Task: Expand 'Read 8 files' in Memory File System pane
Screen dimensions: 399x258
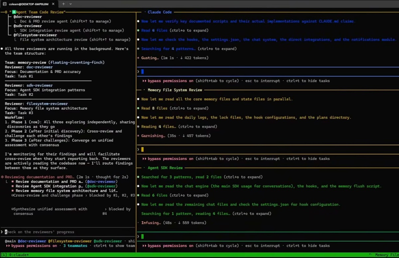Action: (x=175, y=108)
